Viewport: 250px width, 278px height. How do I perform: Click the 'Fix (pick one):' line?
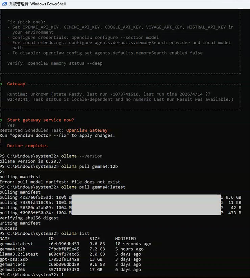[26, 22]
